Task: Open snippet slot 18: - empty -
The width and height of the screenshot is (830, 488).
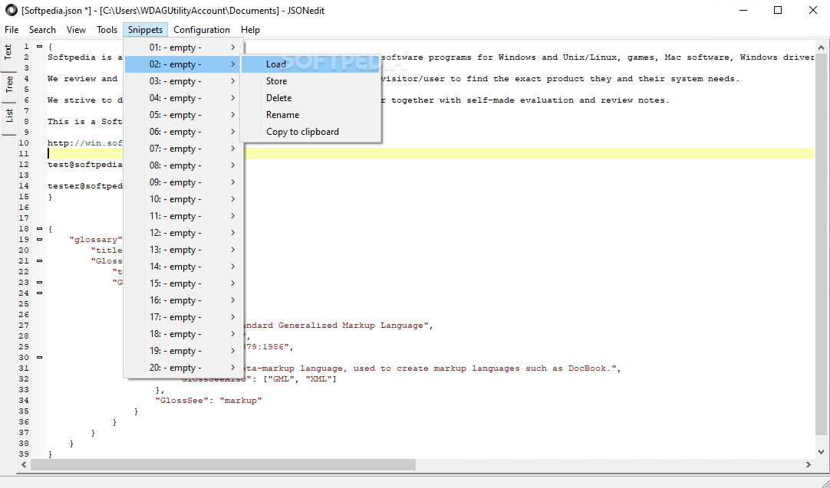Action: point(183,334)
